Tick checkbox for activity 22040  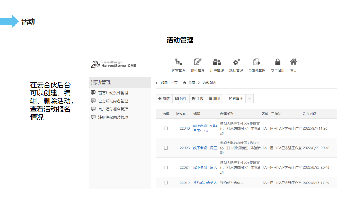pyautogui.click(x=166, y=128)
